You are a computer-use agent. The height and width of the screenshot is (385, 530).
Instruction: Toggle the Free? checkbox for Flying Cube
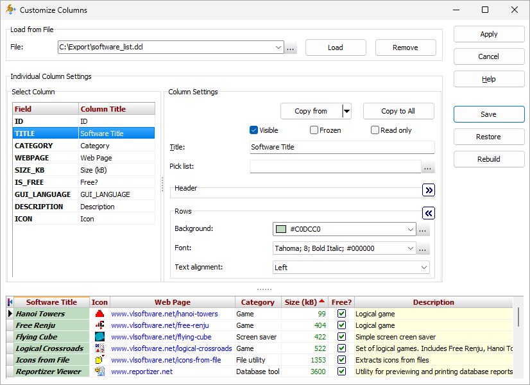[341, 337]
